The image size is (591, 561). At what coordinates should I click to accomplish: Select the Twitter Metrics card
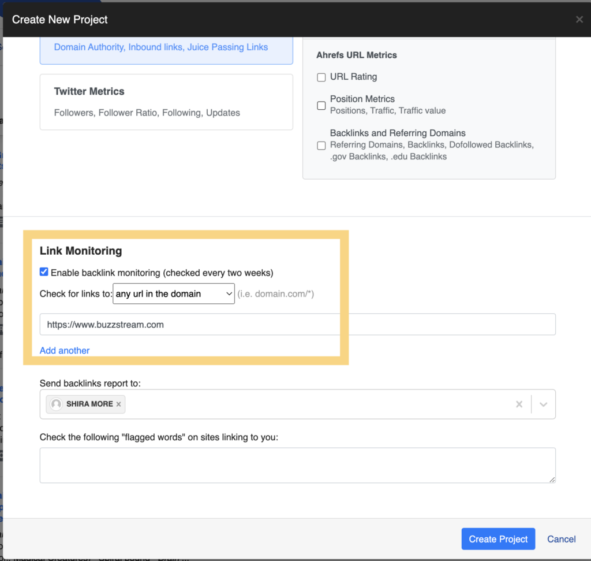point(166,102)
